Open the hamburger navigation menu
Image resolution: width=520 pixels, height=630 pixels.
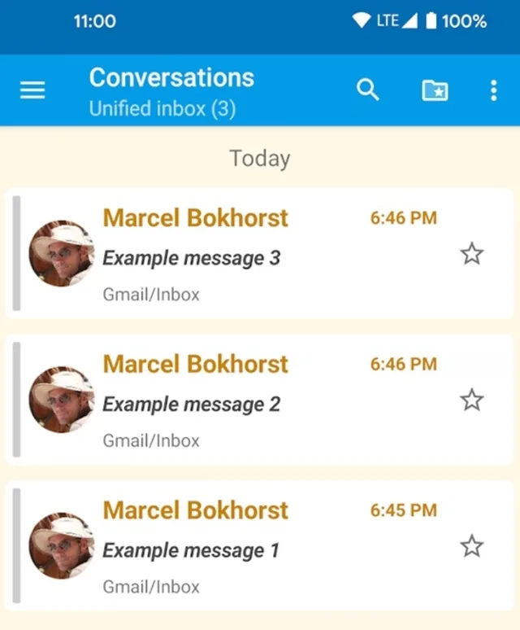click(x=32, y=90)
